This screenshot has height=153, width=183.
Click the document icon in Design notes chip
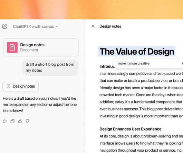point(8,86)
